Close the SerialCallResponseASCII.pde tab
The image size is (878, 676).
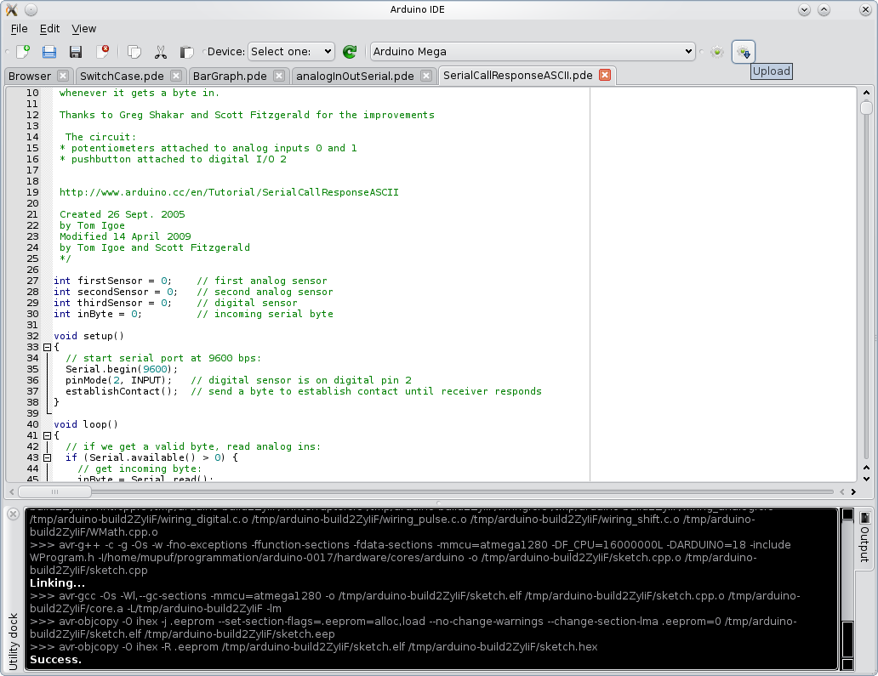(605, 75)
